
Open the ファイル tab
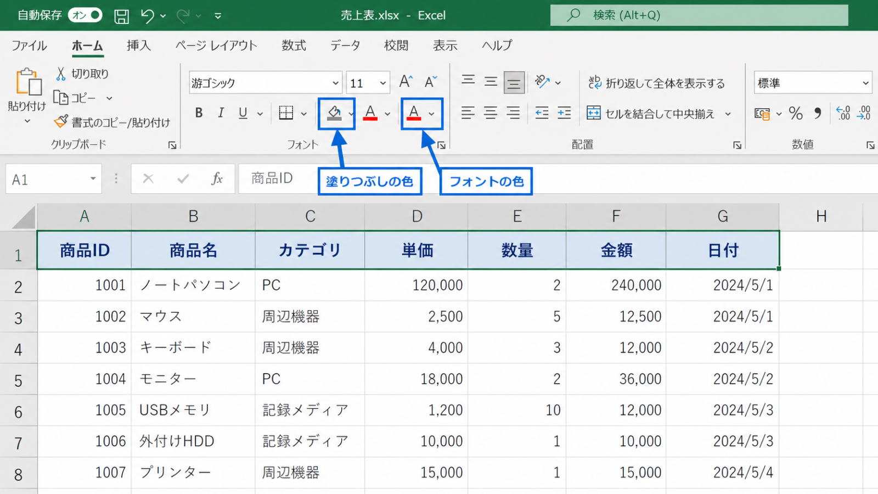29,46
